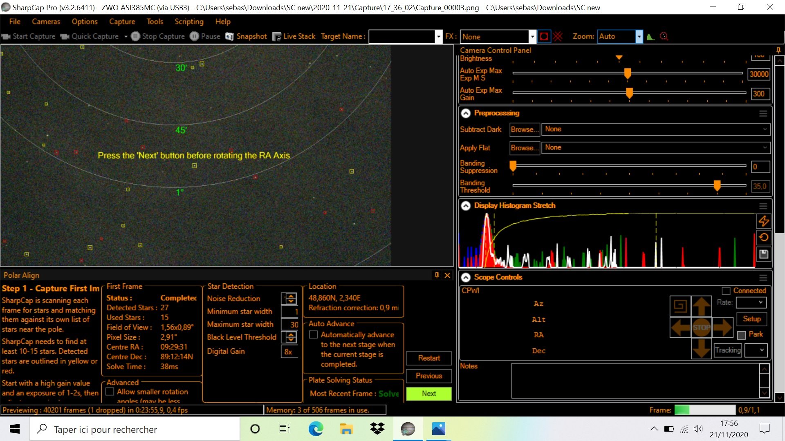Toggle the green histogram icon in the toolbar
The height and width of the screenshot is (441, 785).
click(650, 36)
